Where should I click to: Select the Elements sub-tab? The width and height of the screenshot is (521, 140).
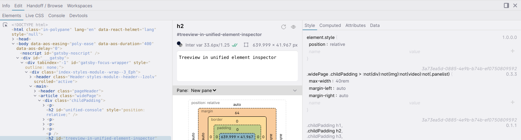pos(12,16)
